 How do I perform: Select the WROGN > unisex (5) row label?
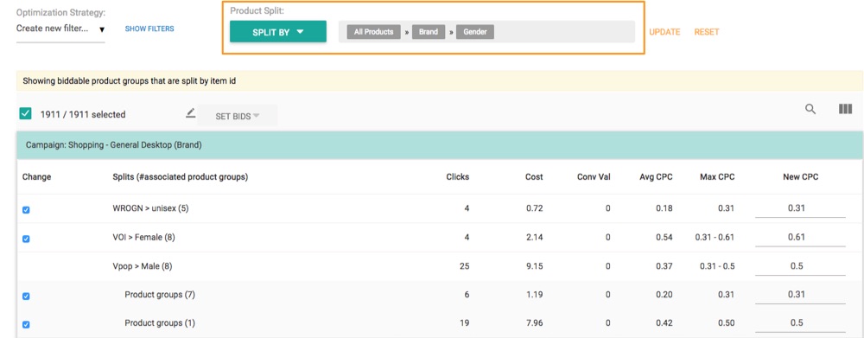click(x=150, y=209)
